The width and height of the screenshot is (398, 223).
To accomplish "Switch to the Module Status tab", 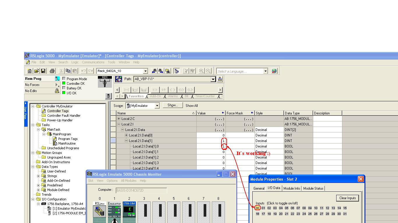I will (313, 188).
